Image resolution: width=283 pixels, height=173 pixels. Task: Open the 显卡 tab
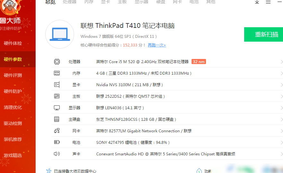(x=105, y=2)
